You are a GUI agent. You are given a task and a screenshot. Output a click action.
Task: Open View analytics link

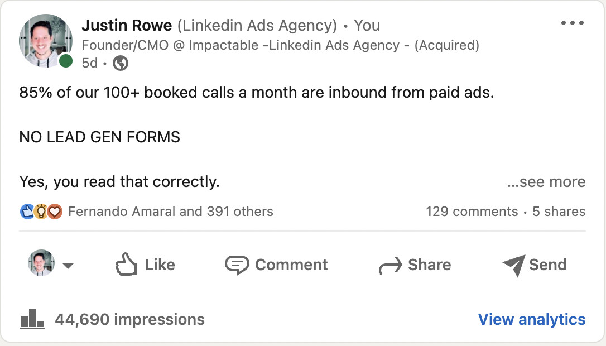coord(532,319)
